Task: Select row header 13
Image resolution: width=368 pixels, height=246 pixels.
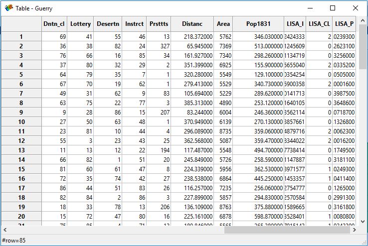Action: 21,150
